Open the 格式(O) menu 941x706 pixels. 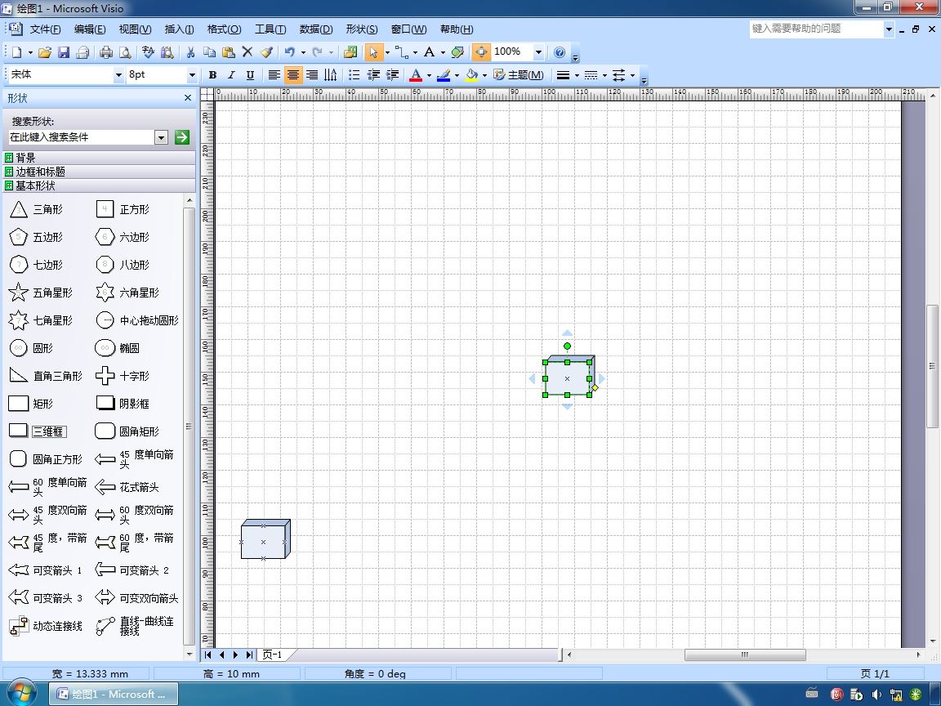[224, 29]
